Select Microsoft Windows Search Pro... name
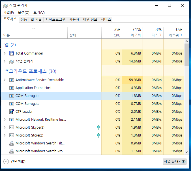Screen dimensions: 191x171 pos(40,151)
